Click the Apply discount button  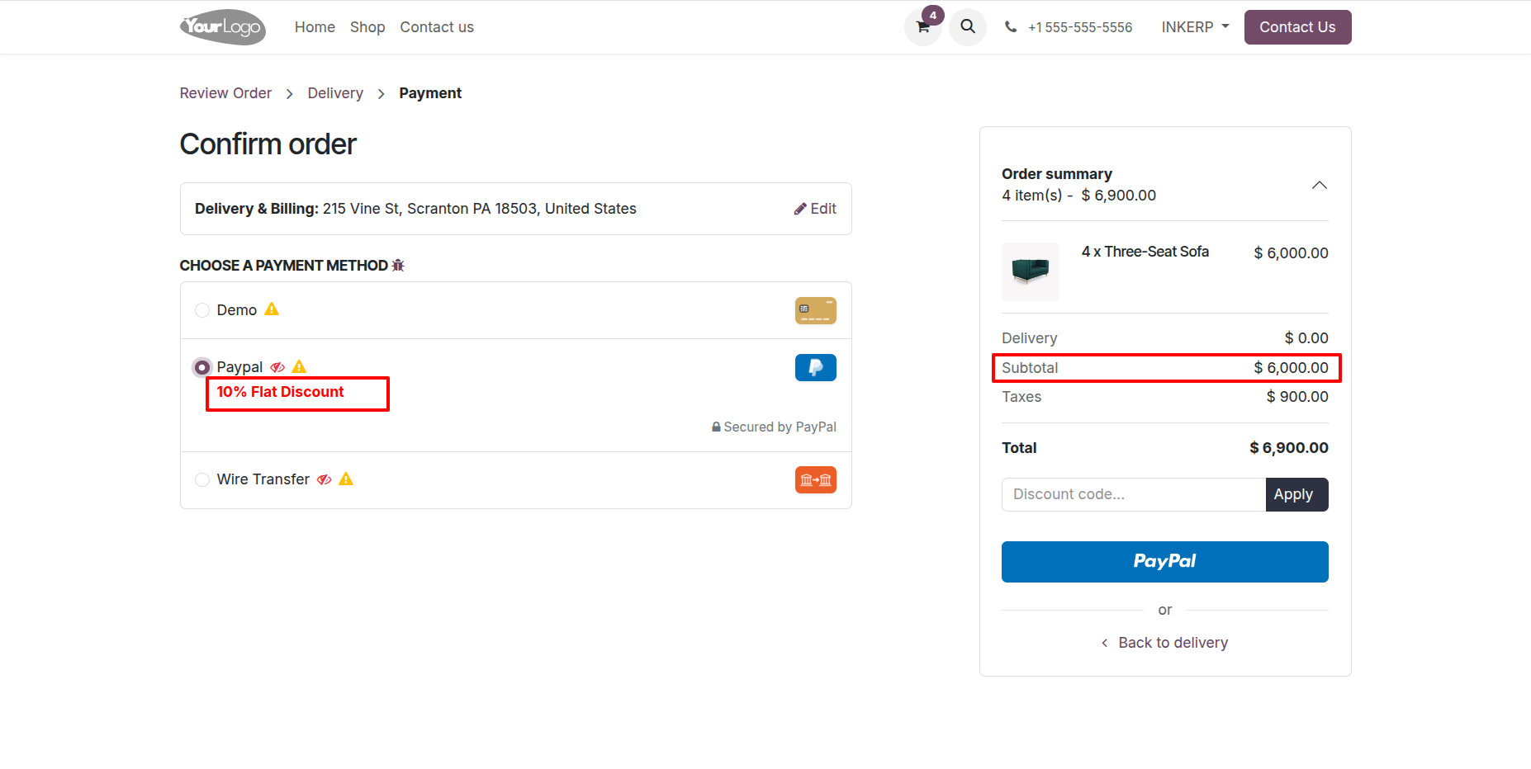[x=1296, y=494]
